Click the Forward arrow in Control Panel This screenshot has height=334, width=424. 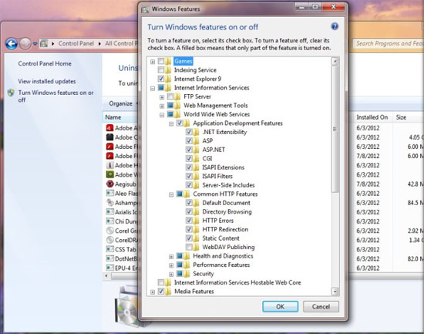(x=25, y=43)
